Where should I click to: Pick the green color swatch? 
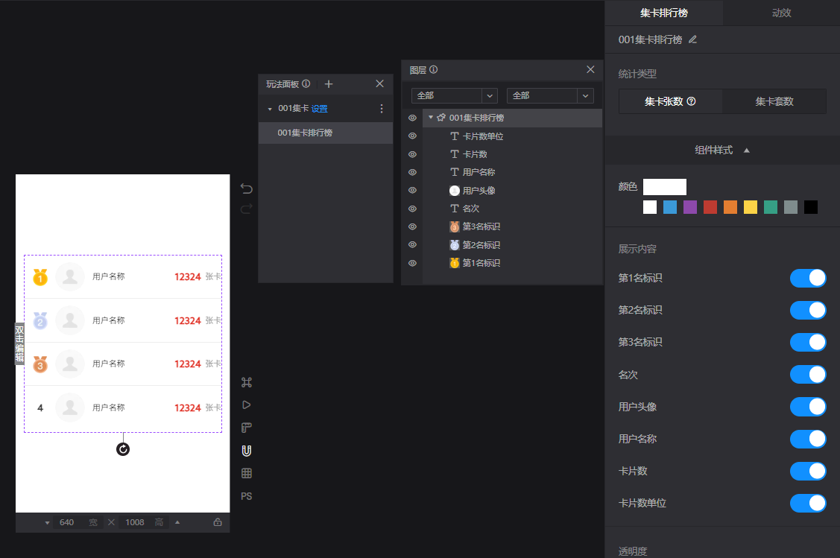pos(771,207)
